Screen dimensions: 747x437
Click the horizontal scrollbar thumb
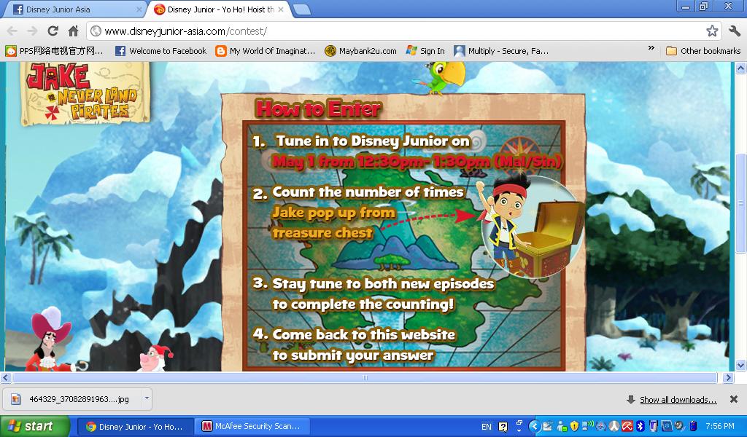click(x=365, y=377)
